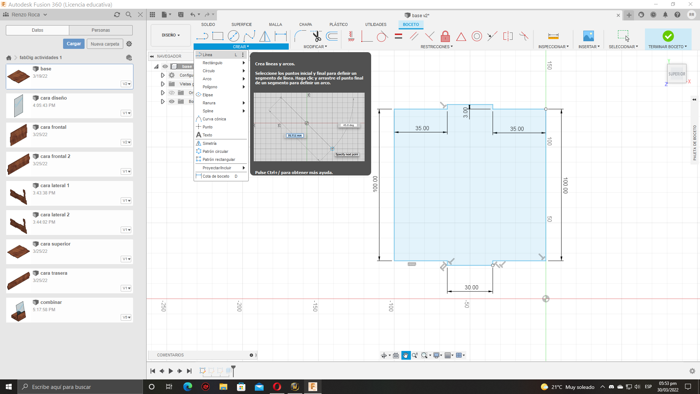Click the Zoom magnifier tool
700x394 pixels.
(x=415, y=355)
